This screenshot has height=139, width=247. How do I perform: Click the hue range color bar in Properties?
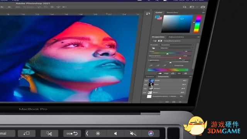point(168,69)
